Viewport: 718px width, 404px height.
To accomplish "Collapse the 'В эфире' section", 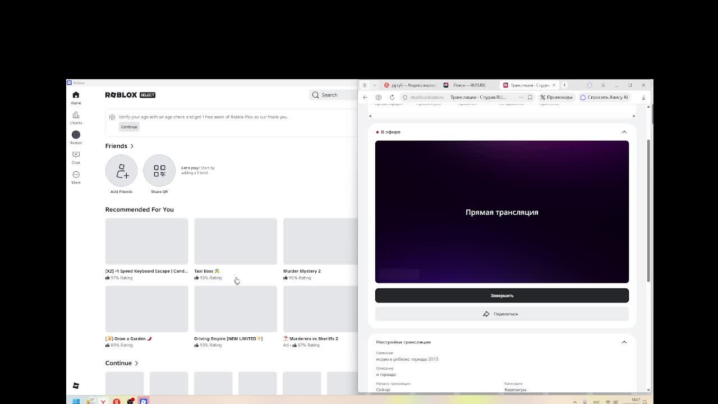I will pyautogui.click(x=624, y=132).
